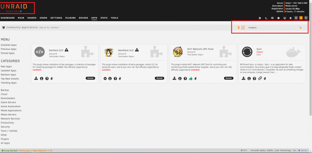Open the system log icon in header
312x153 pixels.
pos(291,18)
